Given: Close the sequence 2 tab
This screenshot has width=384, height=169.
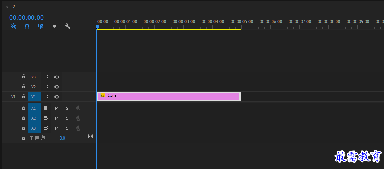Looking at the screenshot, I should coord(7,7).
